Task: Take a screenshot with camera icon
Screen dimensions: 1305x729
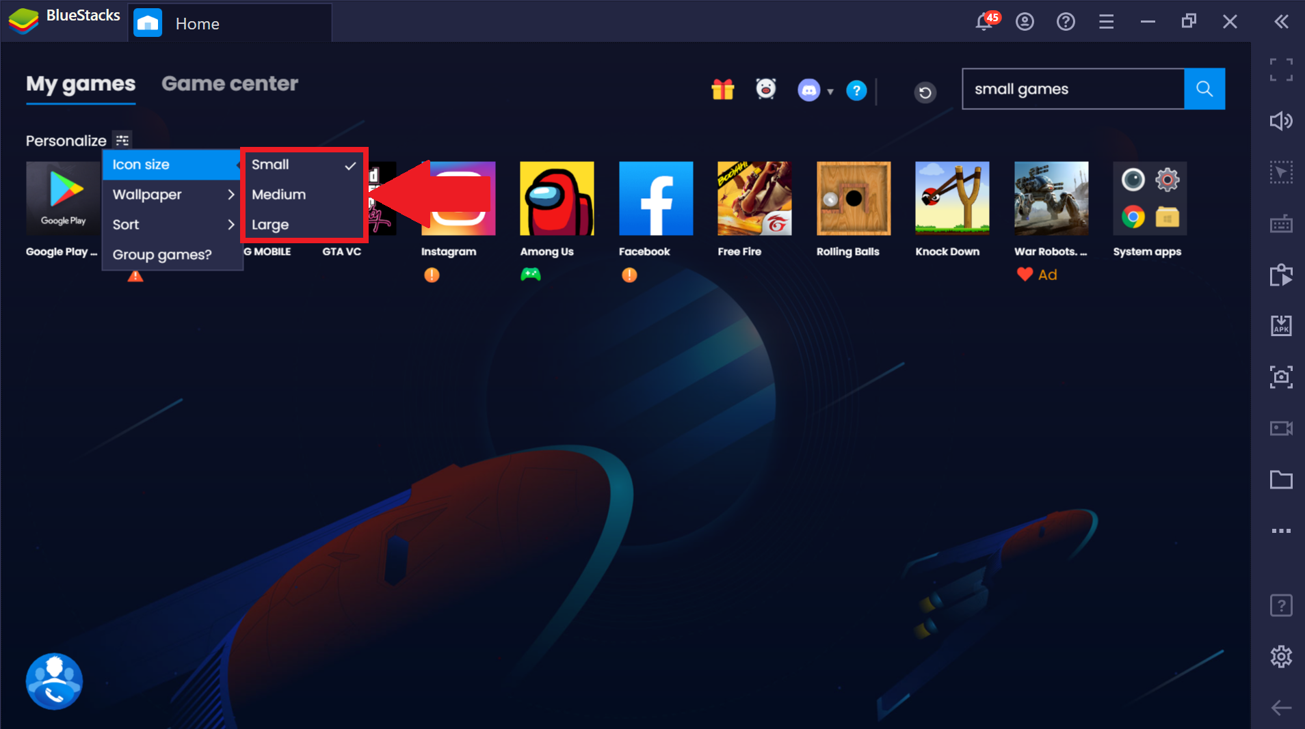Action: (x=1281, y=377)
